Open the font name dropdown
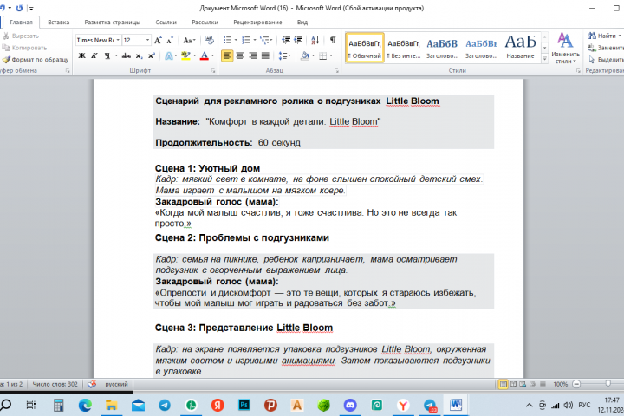The height and width of the screenshot is (416, 624). click(x=118, y=40)
